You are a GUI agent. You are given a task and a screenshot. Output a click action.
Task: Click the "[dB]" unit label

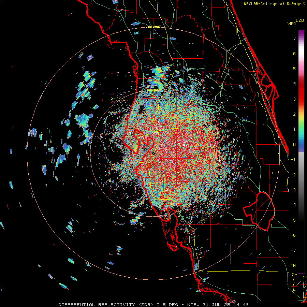pos(291,24)
